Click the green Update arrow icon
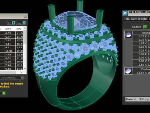 point(145,27)
